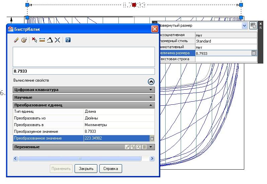Click the Закрыть button
Viewport: 267px width, 184px height.
coord(86,169)
